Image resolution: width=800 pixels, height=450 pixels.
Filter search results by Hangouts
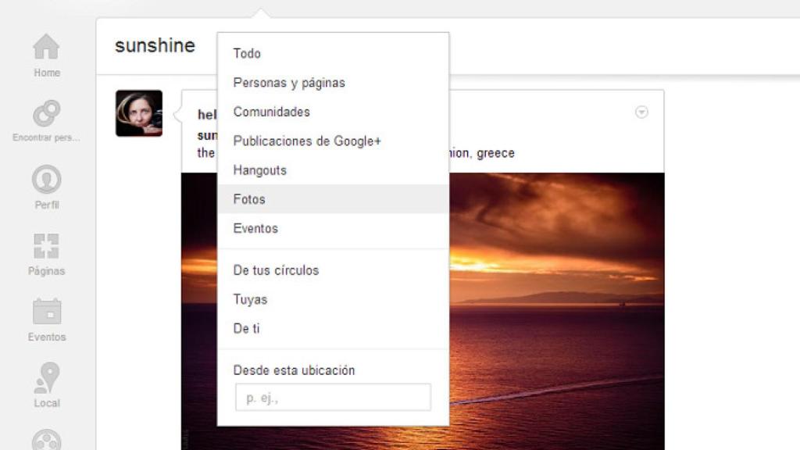259,170
